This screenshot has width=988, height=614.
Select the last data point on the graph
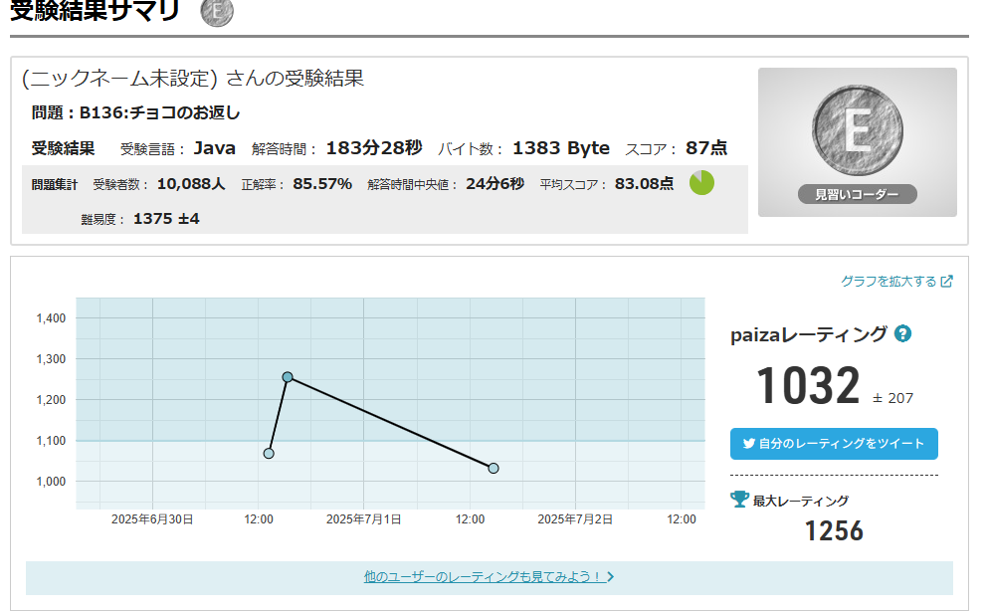point(494,468)
